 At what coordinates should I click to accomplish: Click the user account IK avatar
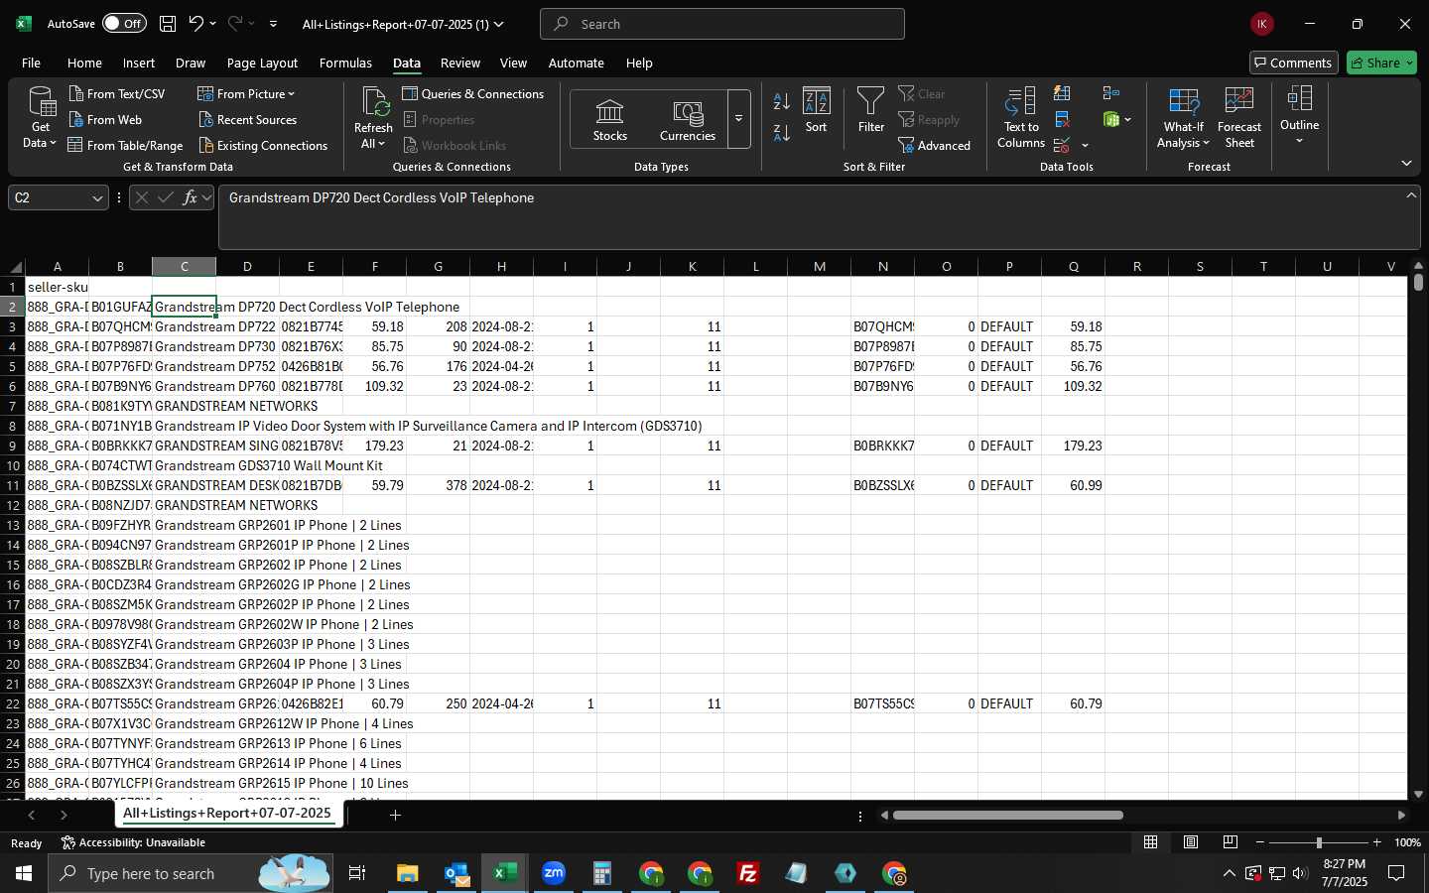pos(1261,24)
